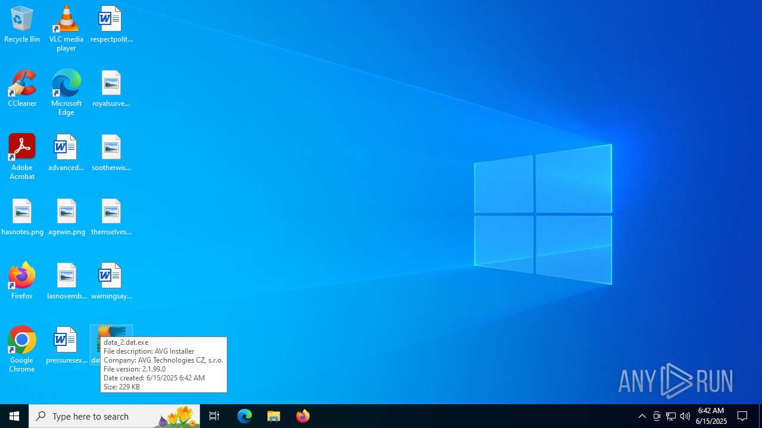Click the taskbar search box
Screen dimensions: 762x428
point(114,416)
